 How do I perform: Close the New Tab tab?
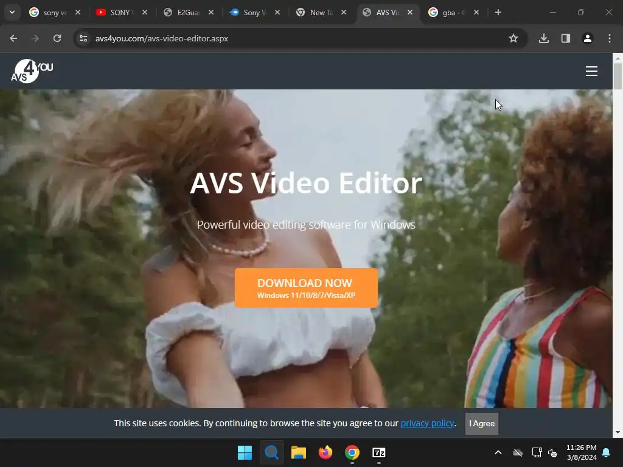344,12
